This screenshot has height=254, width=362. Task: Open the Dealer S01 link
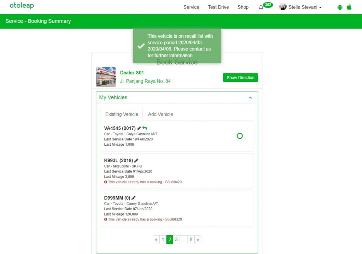coord(132,73)
